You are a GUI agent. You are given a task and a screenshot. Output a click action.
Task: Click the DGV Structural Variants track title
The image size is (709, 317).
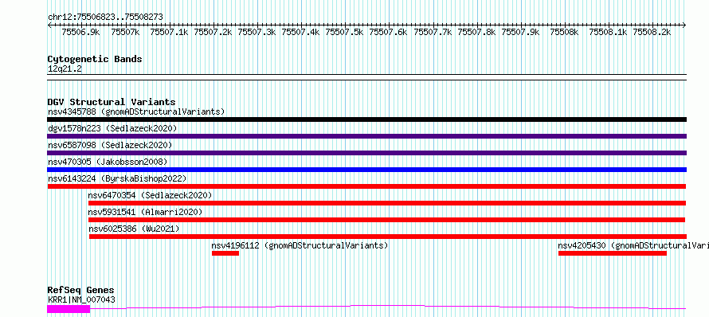112,102
